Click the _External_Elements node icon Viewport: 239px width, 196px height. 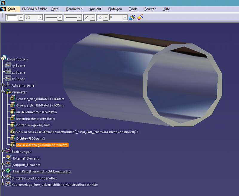[x=8, y=158]
